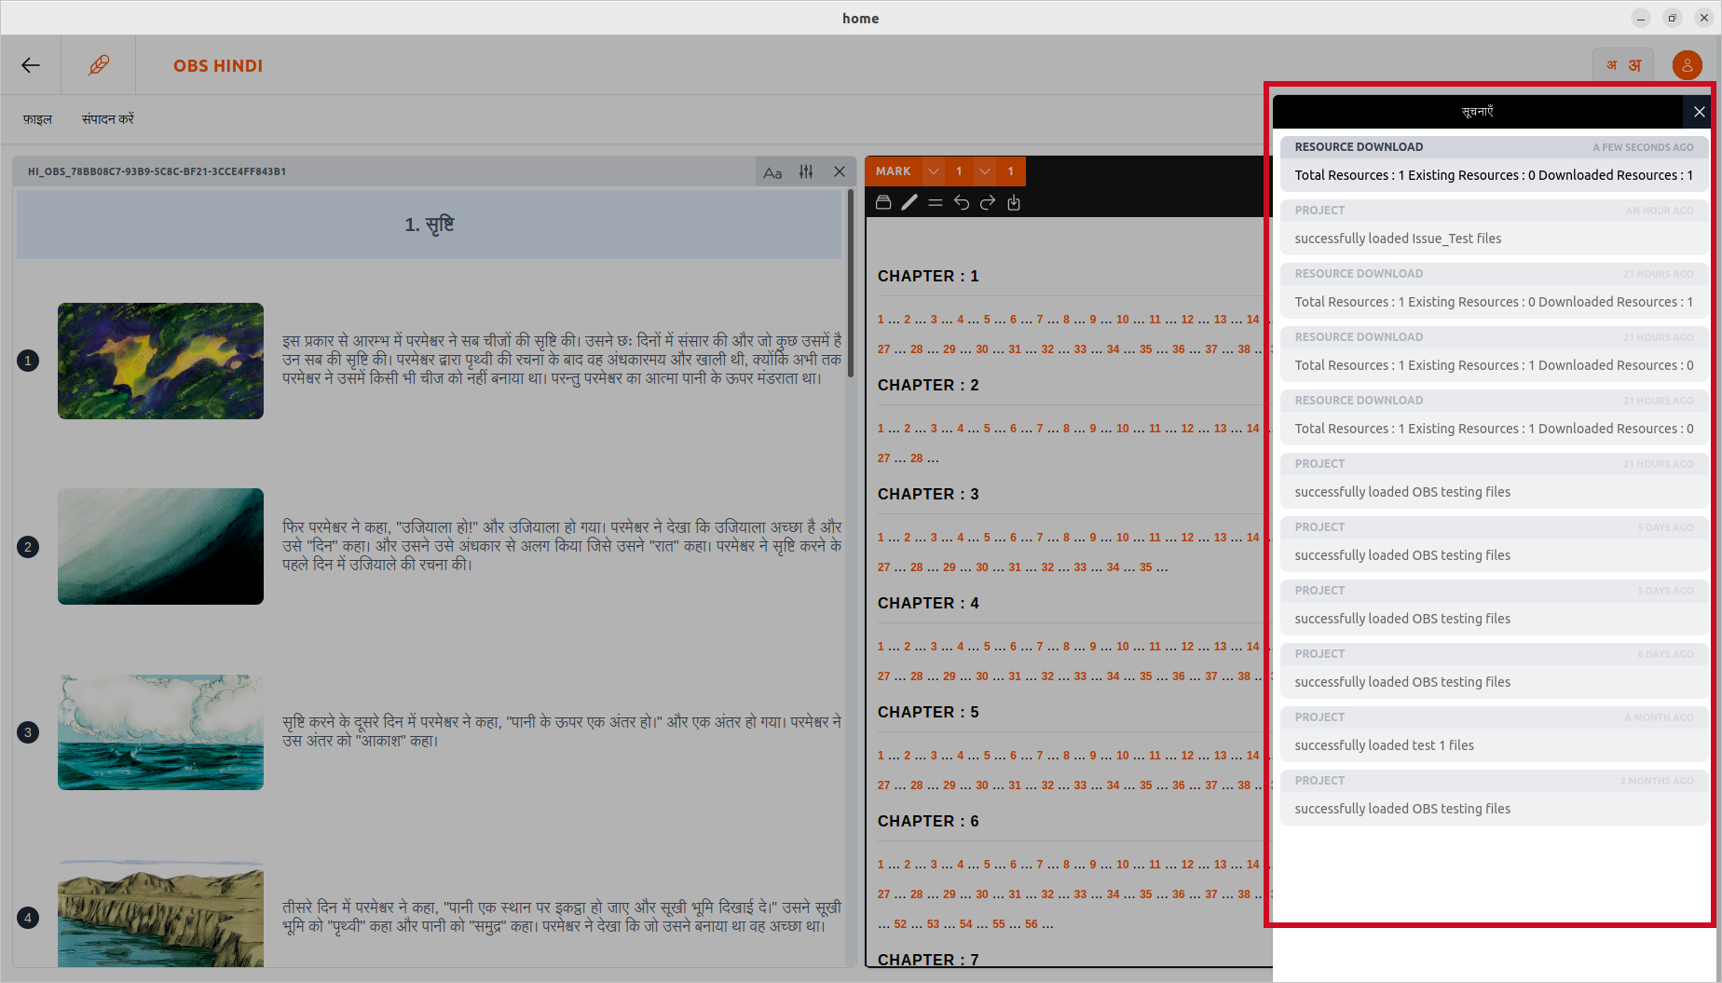Click the orange quill pen icon
This screenshot has height=983, width=1722.
[99, 65]
